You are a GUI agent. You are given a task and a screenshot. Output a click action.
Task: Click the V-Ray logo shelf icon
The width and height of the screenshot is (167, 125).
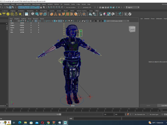(x=130, y=14)
